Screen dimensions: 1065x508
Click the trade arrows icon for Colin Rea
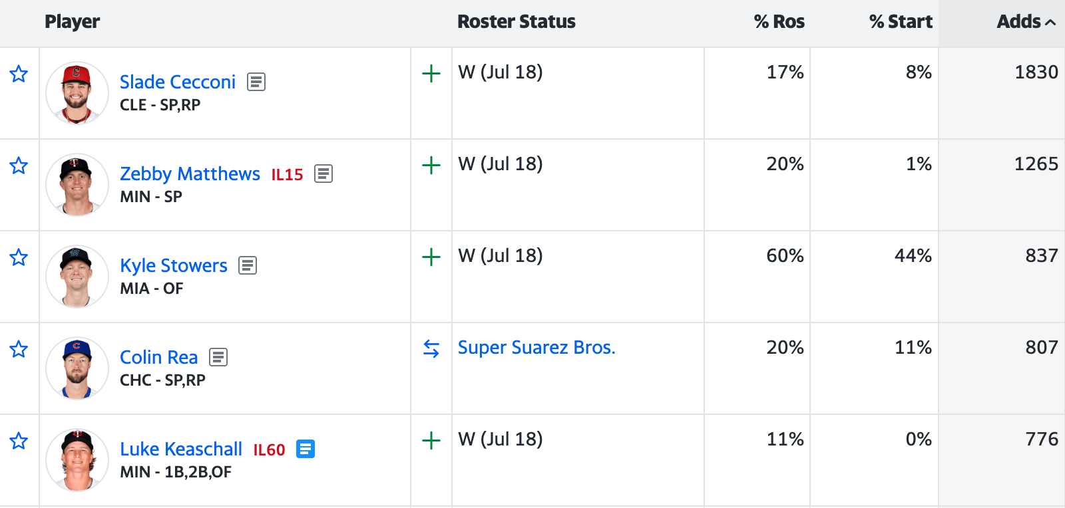pos(431,348)
